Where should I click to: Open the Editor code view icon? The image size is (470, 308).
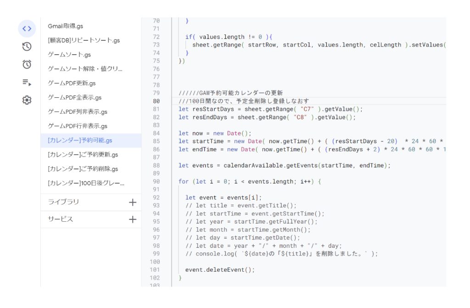tap(27, 28)
